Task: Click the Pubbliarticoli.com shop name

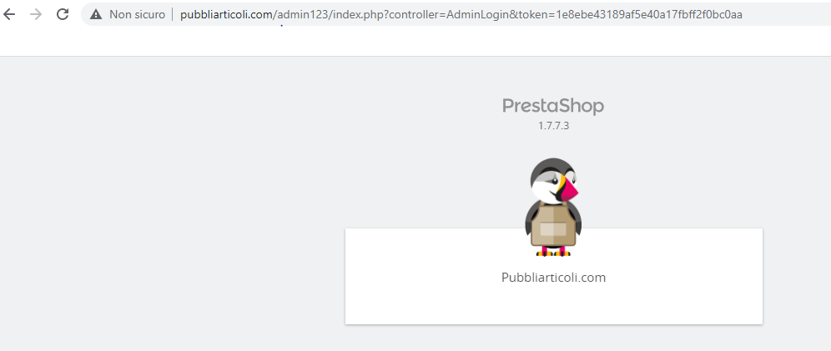Action: pyautogui.click(x=553, y=278)
